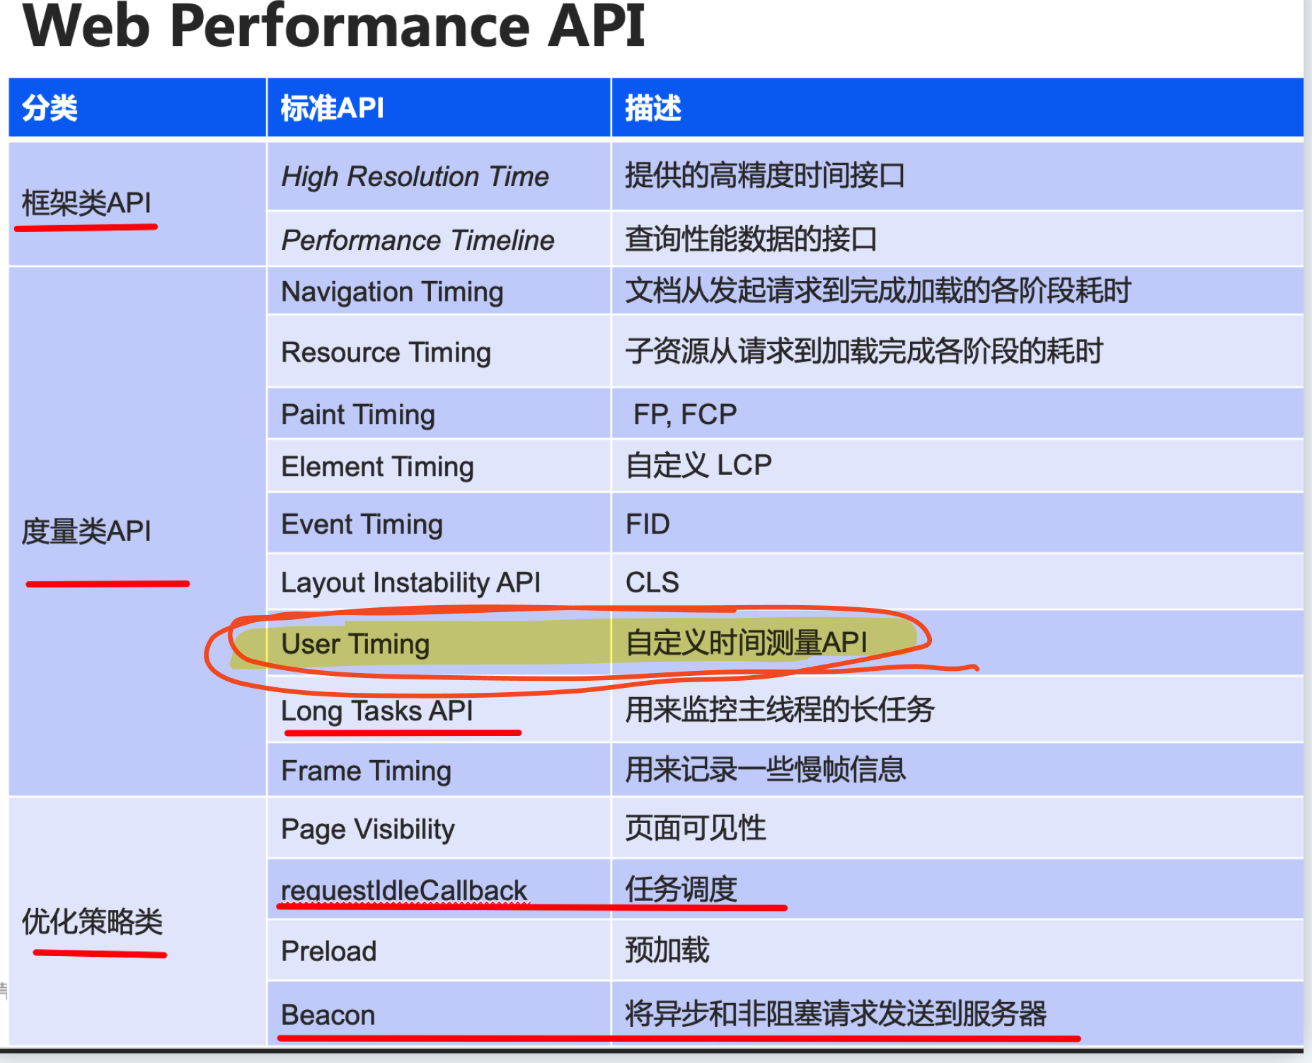The width and height of the screenshot is (1312, 1063).
Task: Select the 'High Resolution Time' cell
Action: pos(439,176)
